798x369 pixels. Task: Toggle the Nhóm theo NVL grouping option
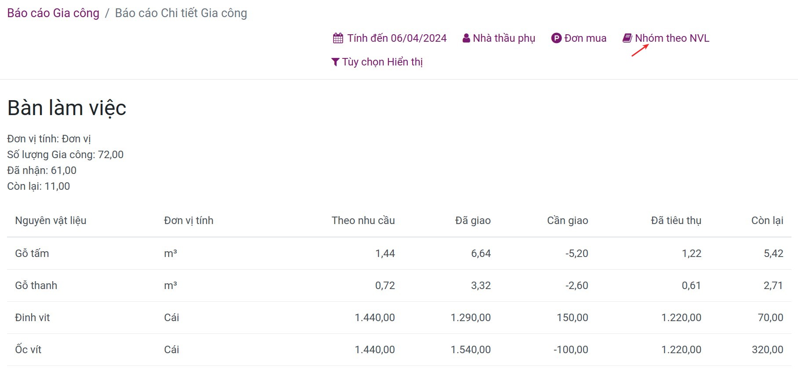672,38
